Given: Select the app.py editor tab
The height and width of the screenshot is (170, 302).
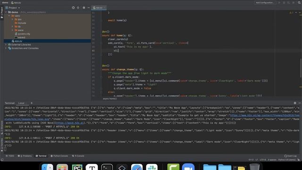Looking at the screenshot, I should 99,8.
